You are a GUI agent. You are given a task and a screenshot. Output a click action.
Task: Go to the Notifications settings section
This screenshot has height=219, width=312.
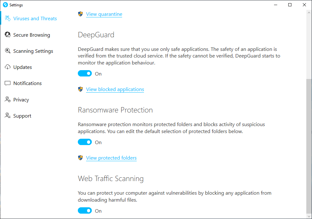coord(28,83)
